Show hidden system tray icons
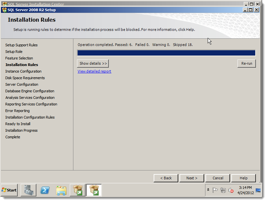This screenshot has height=202, width=267. click(x=208, y=190)
